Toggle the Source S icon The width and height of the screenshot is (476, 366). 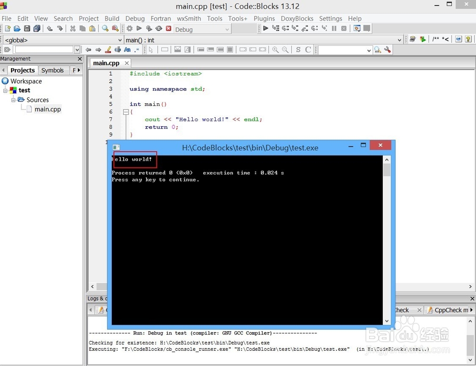click(x=298, y=50)
